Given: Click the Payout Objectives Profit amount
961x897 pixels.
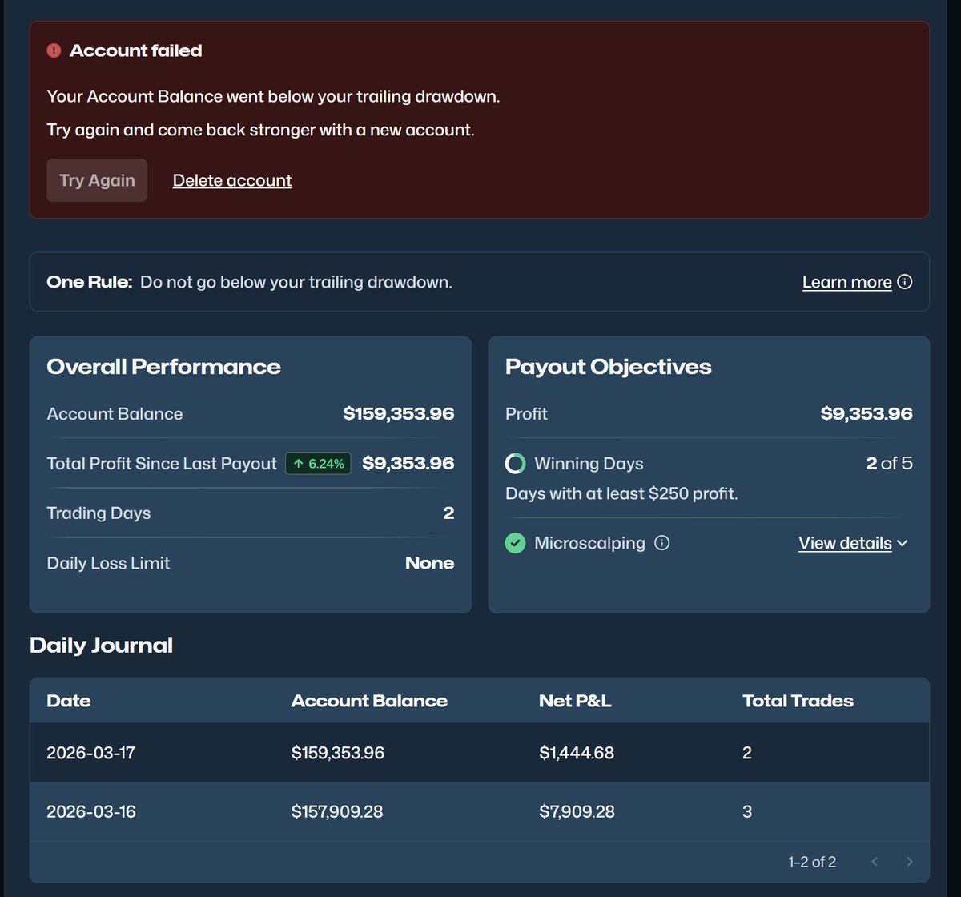Looking at the screenshot, I should pos(867,413).
